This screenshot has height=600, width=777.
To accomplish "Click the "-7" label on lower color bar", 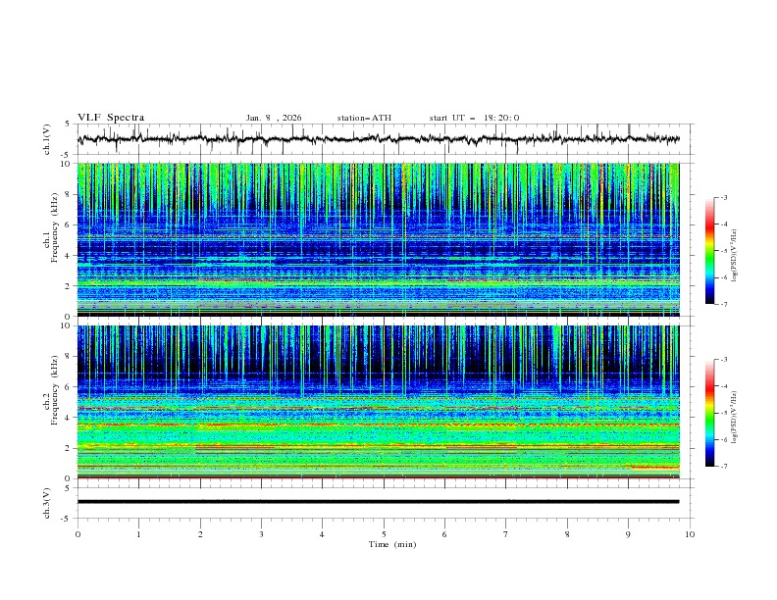I will point(723,466).
